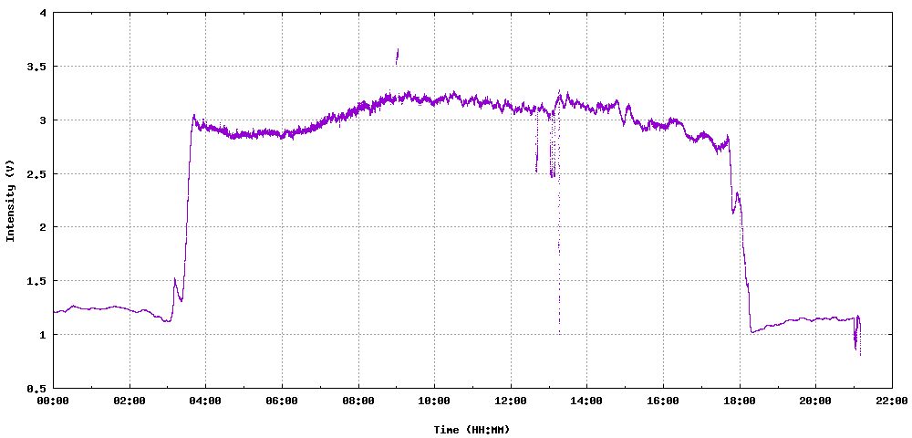Click the 'Intensity (V)' y-axis label
The image size is (912, 438).
[10, 200]
